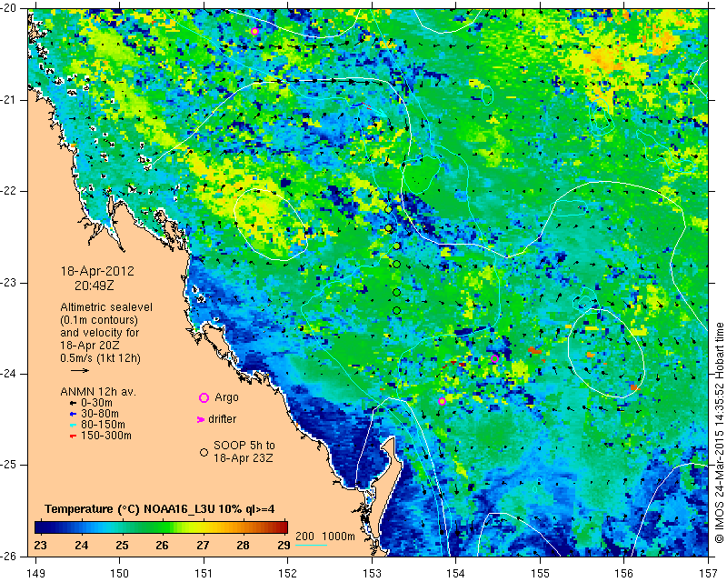This screenshot has height=582, width=727.
Task: Click the cyan 80-150m ANMN arrow symbol
Action: (x=73, y=425)
